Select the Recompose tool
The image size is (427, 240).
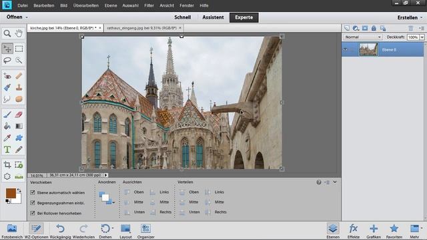click(19, 165)
